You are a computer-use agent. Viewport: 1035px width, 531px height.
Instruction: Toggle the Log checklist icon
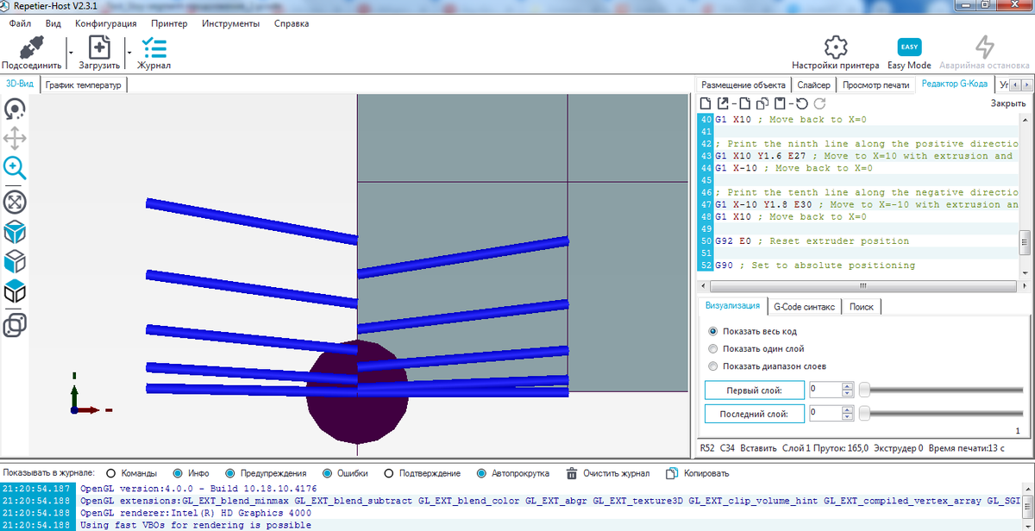(x=154, y=46)
